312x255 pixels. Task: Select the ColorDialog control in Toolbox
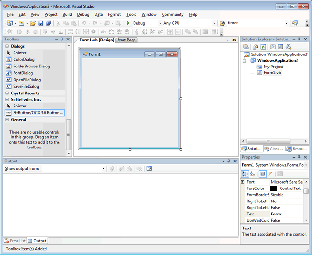pos(24,59)
